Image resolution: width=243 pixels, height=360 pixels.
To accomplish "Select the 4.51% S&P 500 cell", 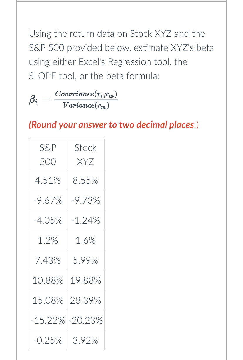I will click(48, 180).
